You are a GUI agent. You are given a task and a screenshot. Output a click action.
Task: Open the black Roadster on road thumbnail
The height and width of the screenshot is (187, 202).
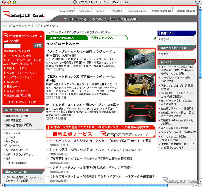[140, 59]
